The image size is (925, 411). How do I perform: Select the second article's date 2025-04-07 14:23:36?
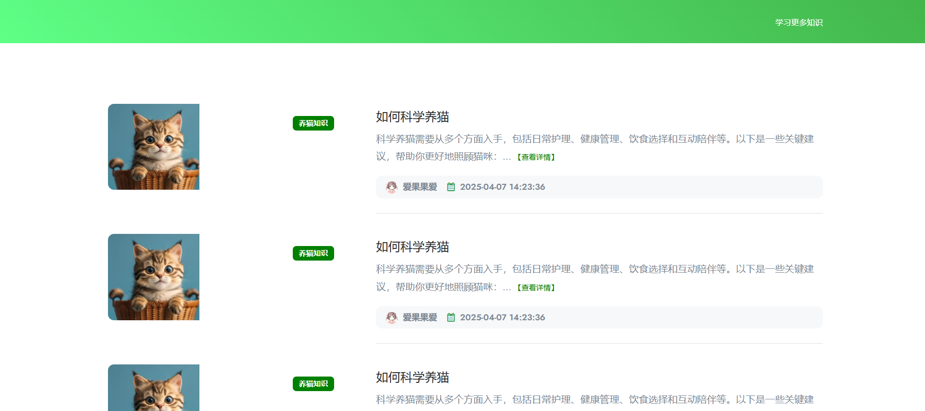[502, 317]
